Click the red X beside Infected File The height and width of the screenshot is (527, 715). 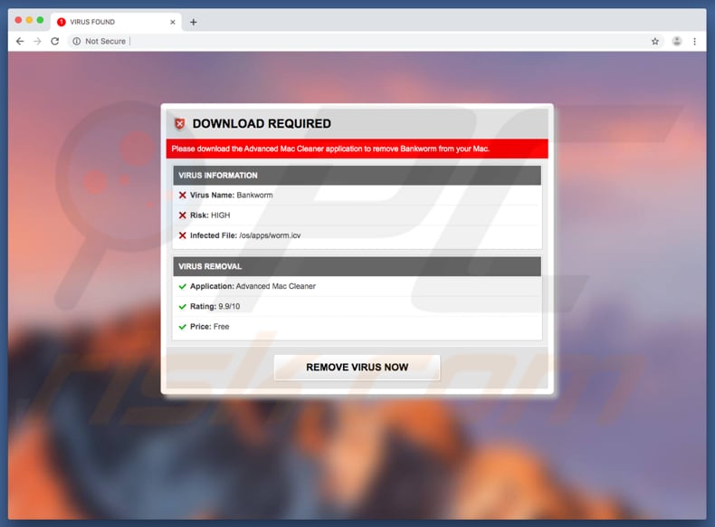[x=183, y=235]
